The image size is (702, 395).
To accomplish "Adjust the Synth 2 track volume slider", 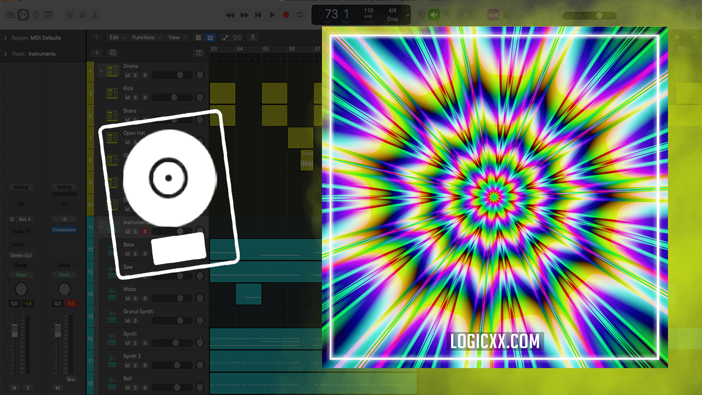I will tap(172, 365).
